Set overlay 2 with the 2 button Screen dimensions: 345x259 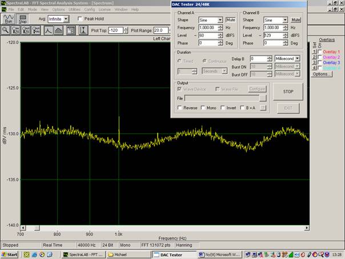point(314,57)
